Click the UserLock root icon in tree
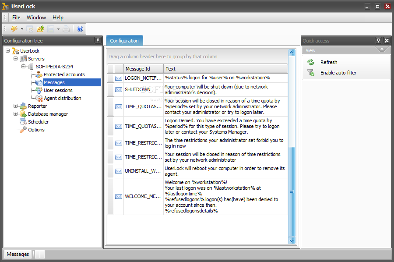This screenshot has width=394, height=262. point(15,50)
